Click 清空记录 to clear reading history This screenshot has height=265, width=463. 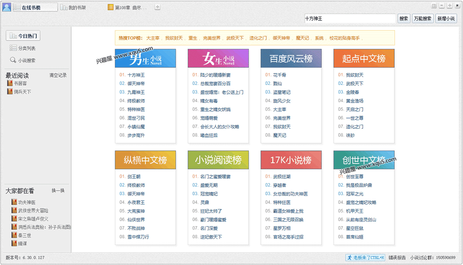(58, 75)
